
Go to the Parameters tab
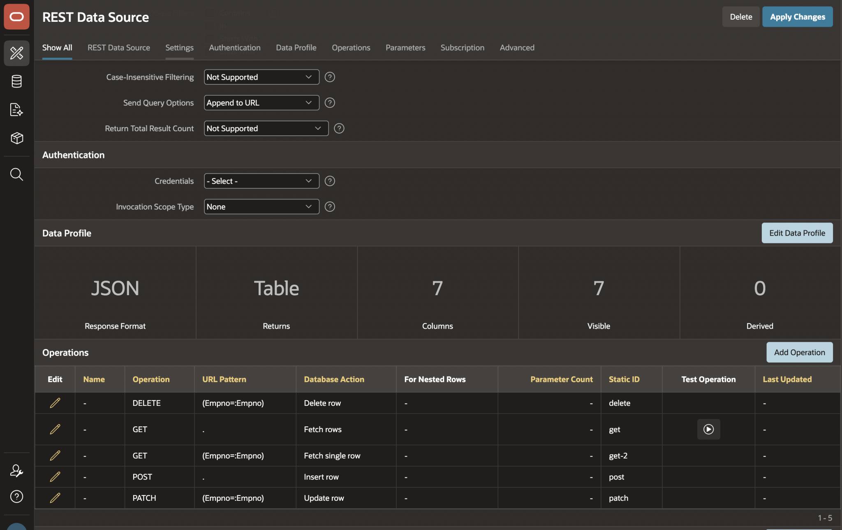click(x=405, y=48)
